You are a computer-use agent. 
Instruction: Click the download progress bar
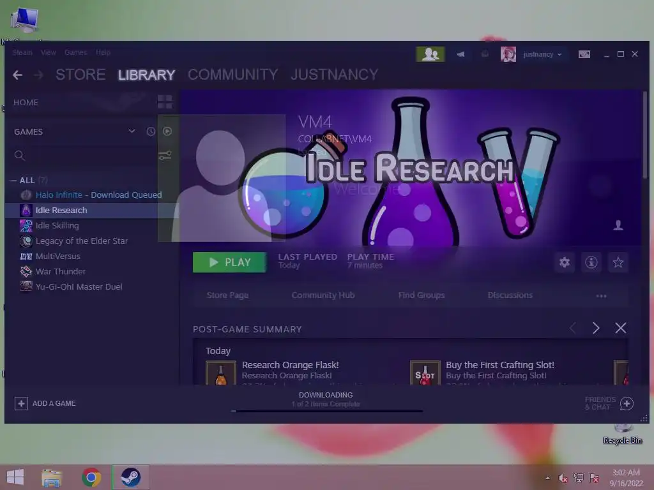coord(327,412)
